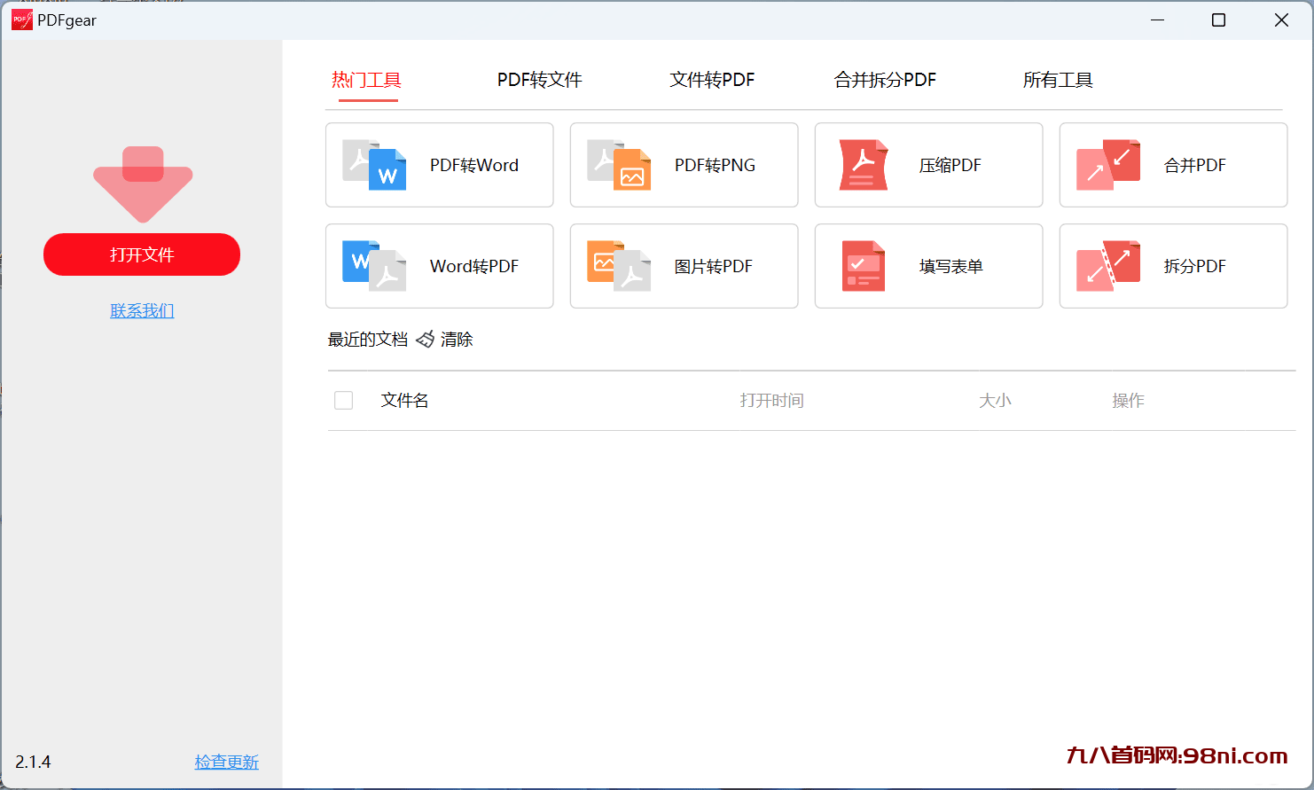Click the PDFgear logo in title bar

coord(22,20)
